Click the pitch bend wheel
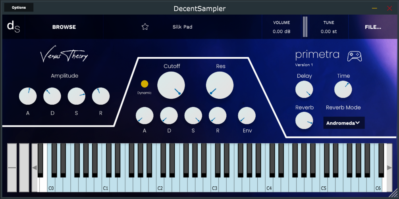Viewport: 399px width, 199px height. (x=12, y=168)
